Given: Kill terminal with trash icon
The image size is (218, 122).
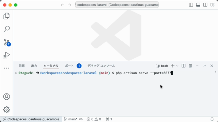Looking at the screenshot, I should click(190, 66).
